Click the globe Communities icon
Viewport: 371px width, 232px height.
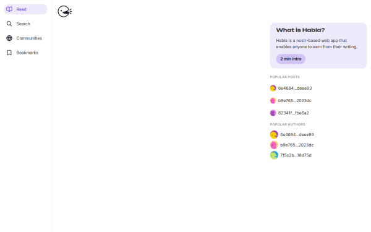coord(9,38)
